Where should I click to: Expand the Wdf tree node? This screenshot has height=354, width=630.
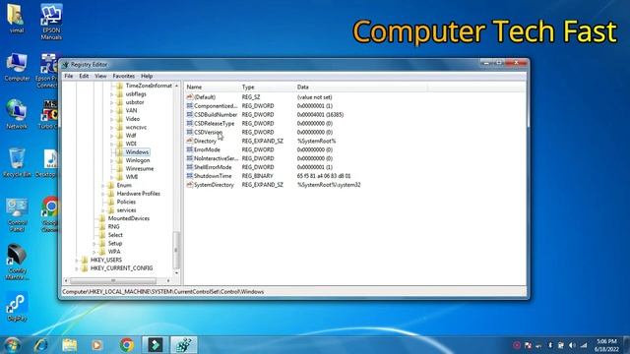[111, 136]
